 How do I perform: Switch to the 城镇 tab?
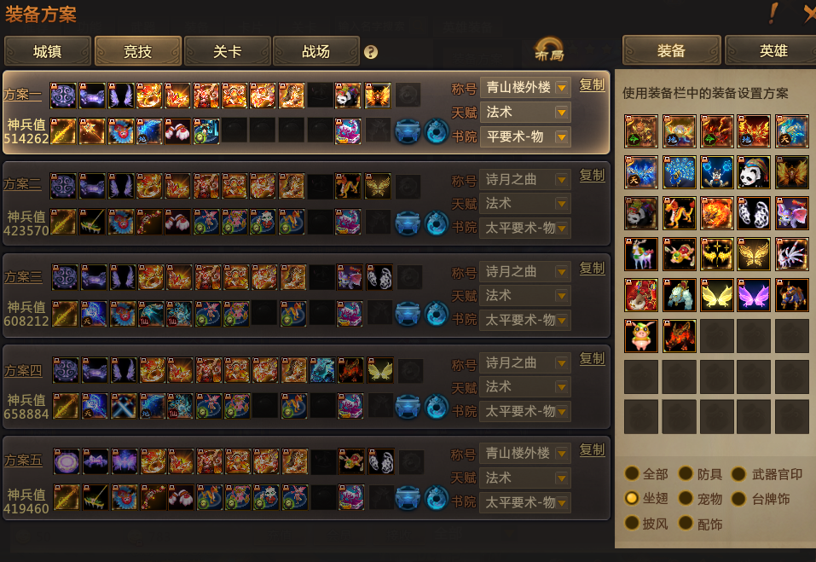[x=48, y=51]
